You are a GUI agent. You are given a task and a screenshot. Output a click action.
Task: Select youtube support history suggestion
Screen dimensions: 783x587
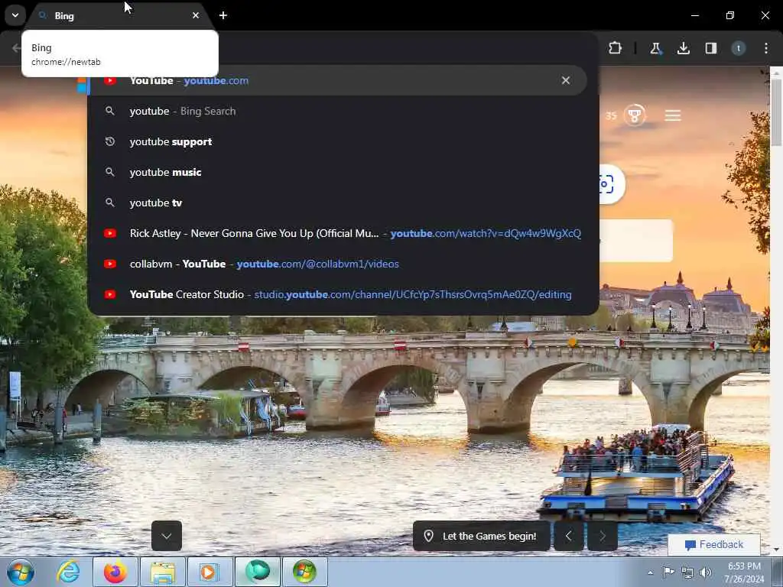tap(337, 141)
